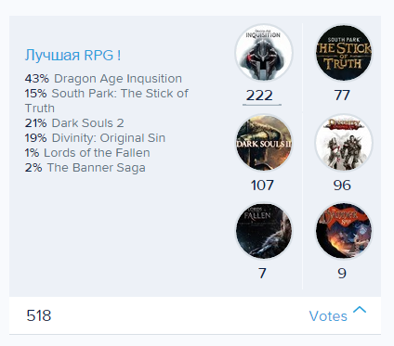
Task: Click the 96 votes number
Action: [x=342, y=186]
